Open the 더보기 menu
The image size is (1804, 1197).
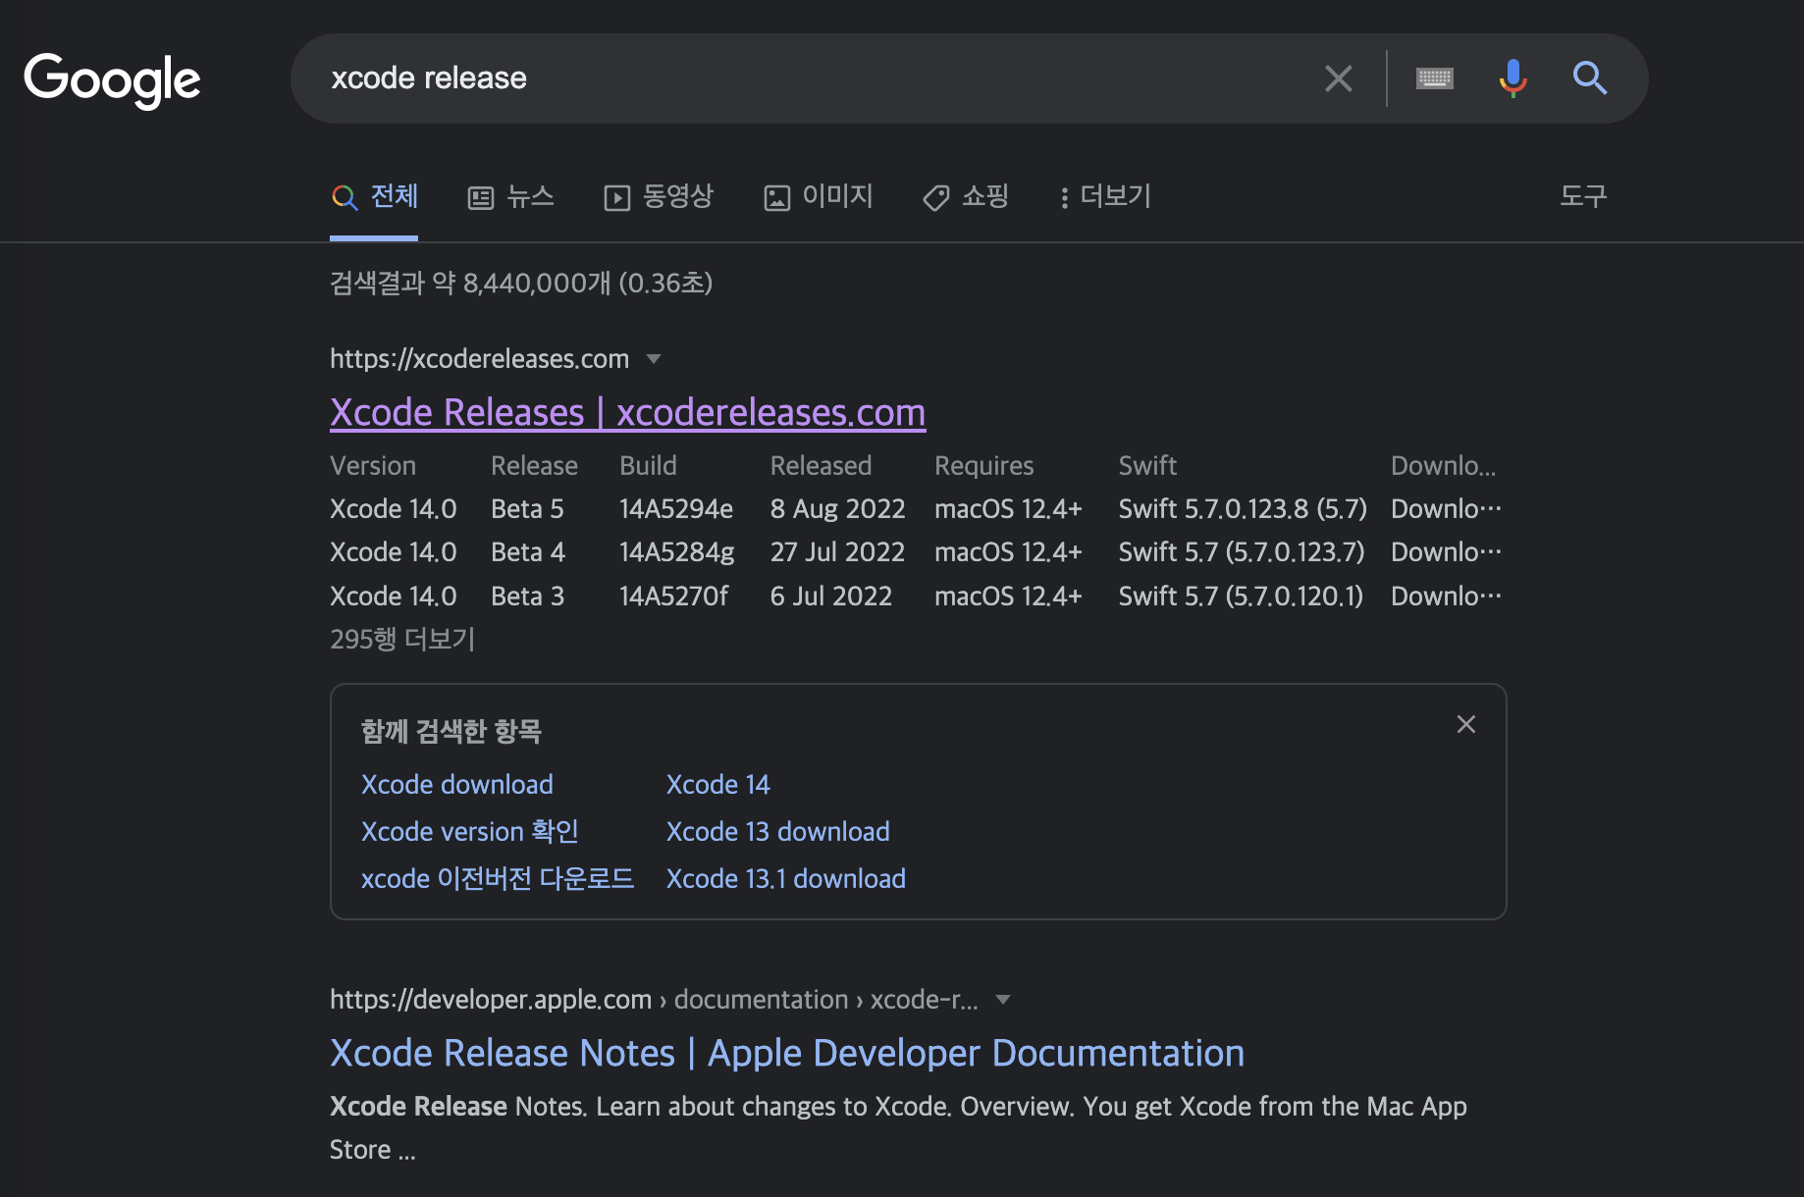click(x=1104, y=197)
